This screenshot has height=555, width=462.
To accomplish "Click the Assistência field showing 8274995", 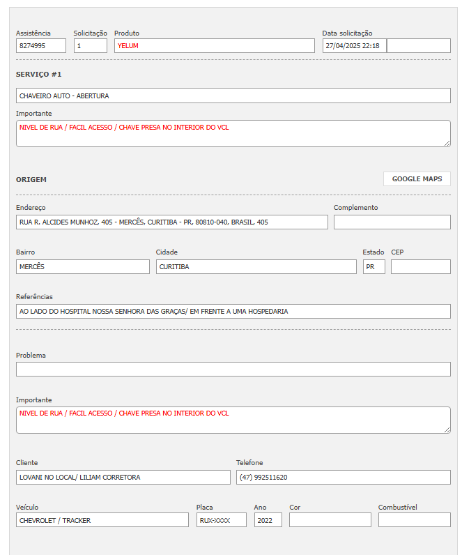I will (x=41, y=46).
